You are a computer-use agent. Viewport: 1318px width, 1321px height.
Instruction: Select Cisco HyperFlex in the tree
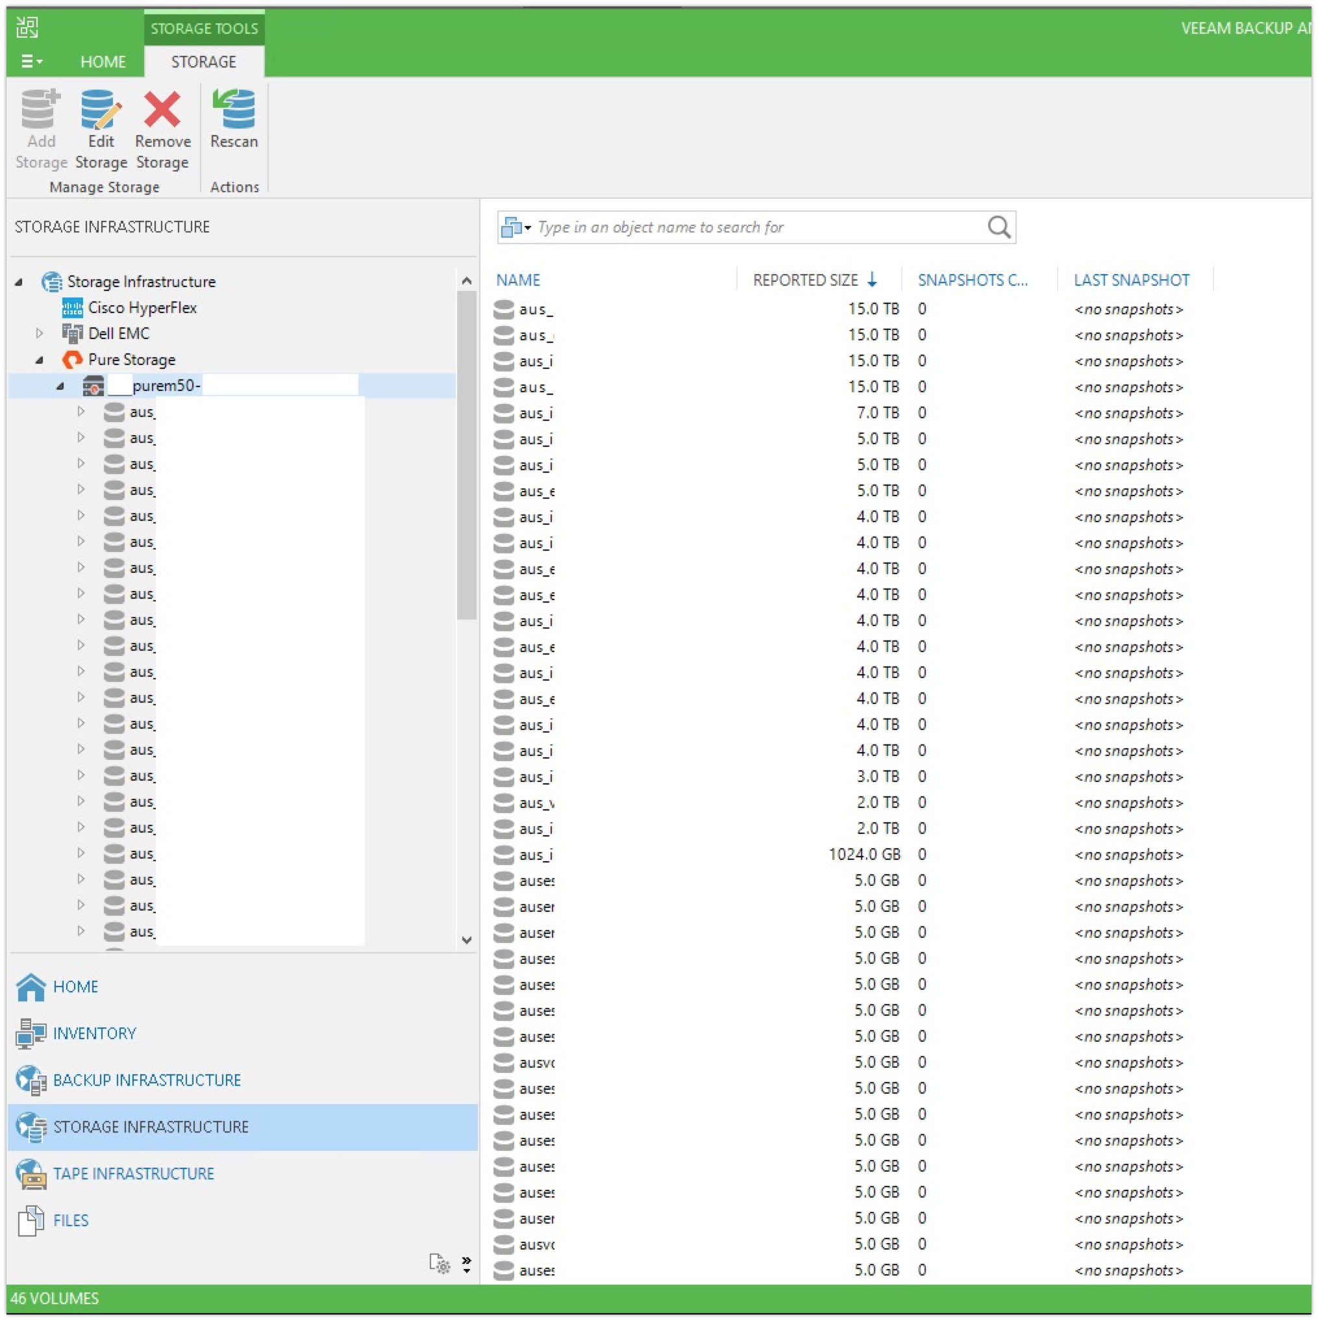tap(142, 308)
